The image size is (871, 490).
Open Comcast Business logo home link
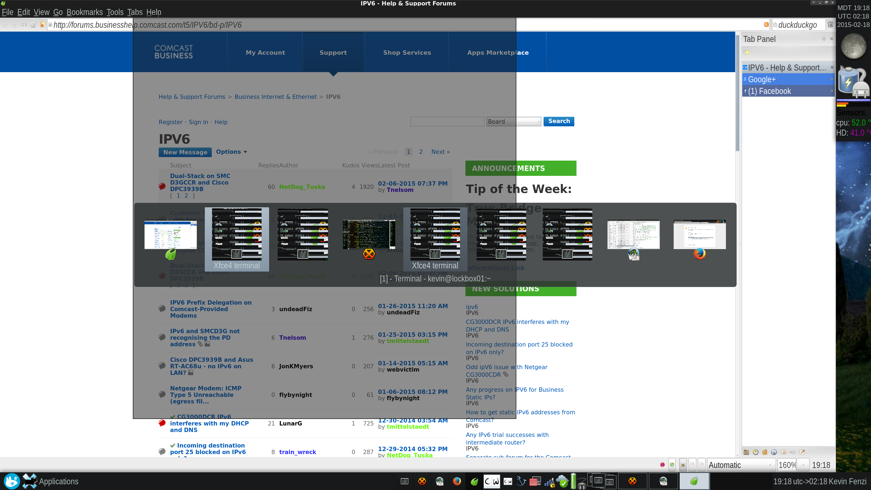coord(173,52)
